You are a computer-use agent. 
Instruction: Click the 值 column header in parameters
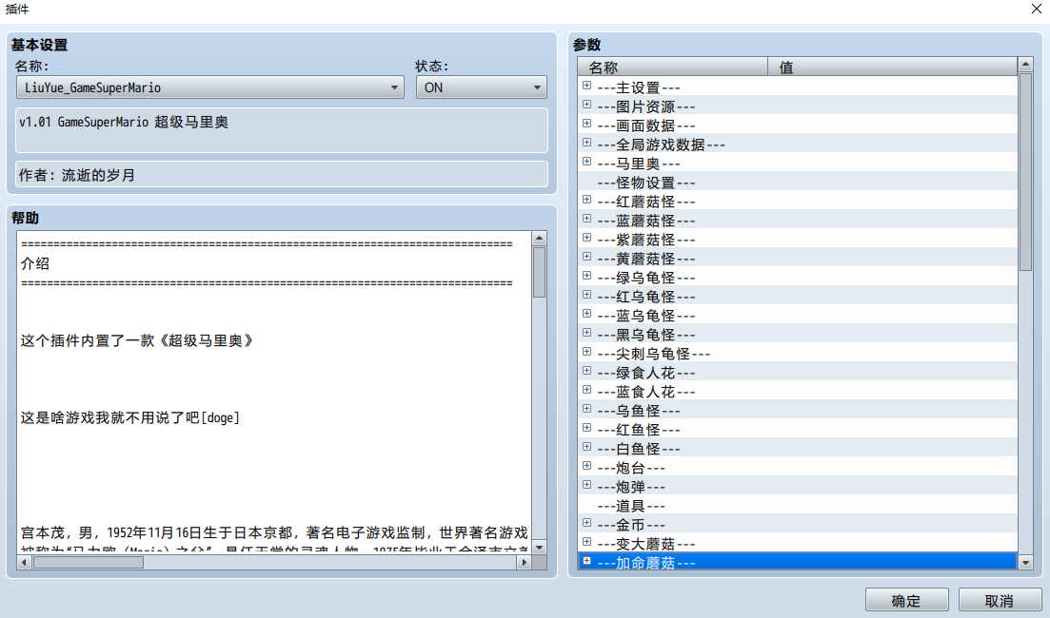pos(893,67)
